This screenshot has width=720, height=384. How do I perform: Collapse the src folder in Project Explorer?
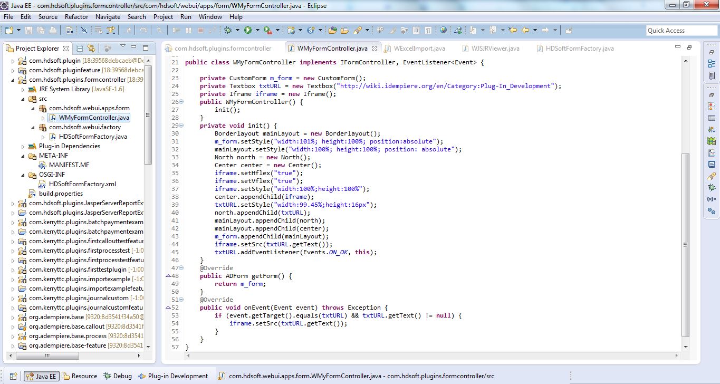click(x=23, y=99)
